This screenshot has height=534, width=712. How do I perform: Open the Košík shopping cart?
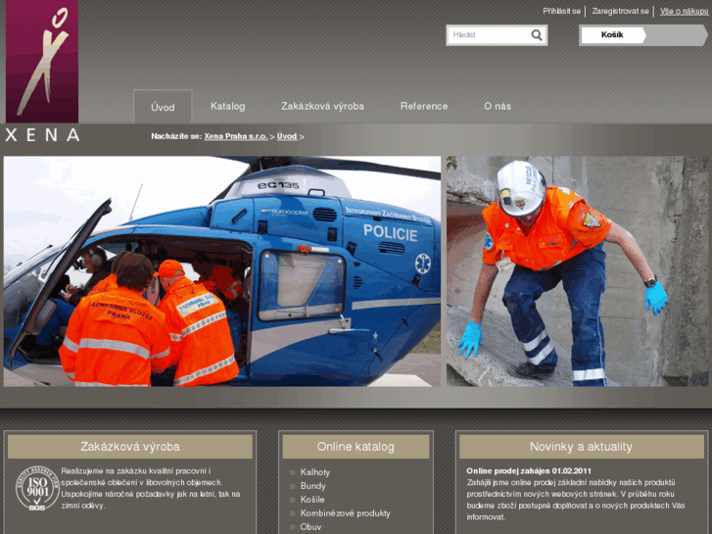coord(612,35)
